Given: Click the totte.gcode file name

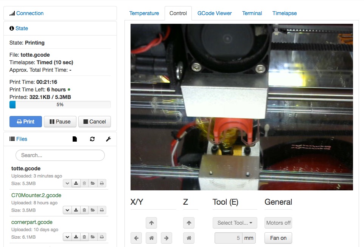Looking at the screenshot, I should tap(26, 168).
